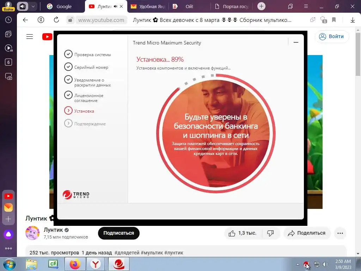Viewport: 361px width, 271px height.
Task: Expand the dropdown arrow next to speaker icon
Action: [x=33, y=6]
